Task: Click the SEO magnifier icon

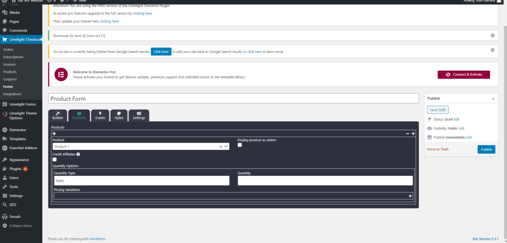Action: [x=4, y=205]
